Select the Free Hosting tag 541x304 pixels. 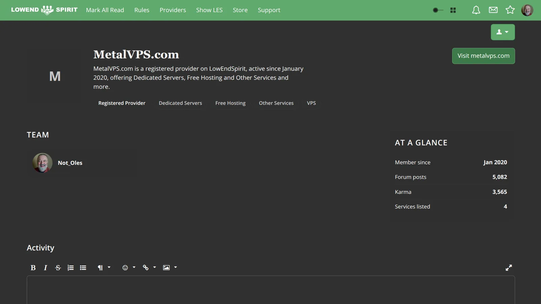pos(230,103)
